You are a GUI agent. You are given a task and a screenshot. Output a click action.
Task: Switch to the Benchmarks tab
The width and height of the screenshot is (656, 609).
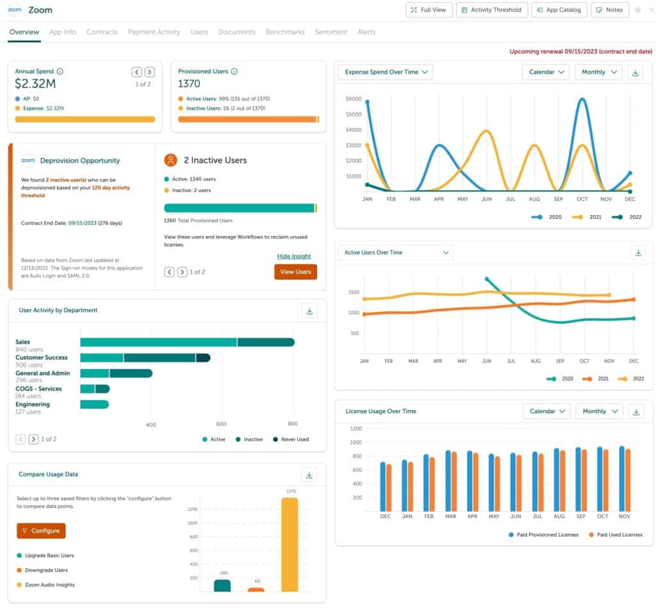(285, 31)
